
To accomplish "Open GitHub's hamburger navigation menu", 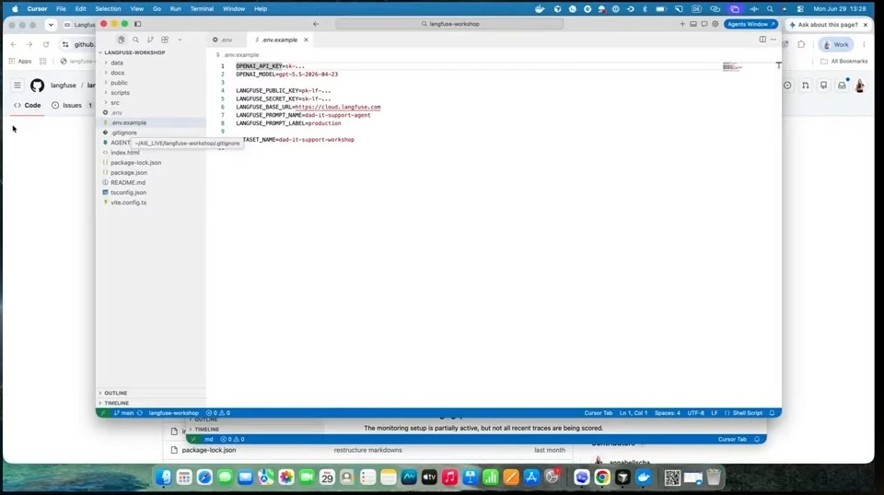I will (17, 86).
